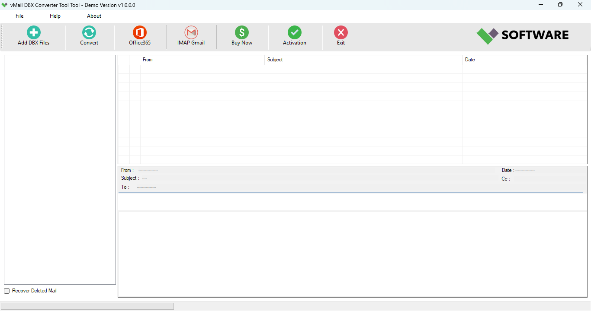This screenshot has width=591, height=311.
Task: Click the Subject column header
Action: pyautogui.click(x=275, y=60)
